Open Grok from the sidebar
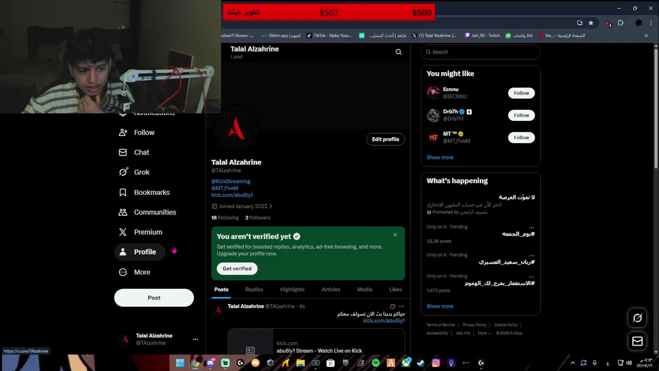Screen dimensions: 659x371 point(134,172)
